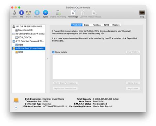Click the sidebar splitter handle dot
The height and width of the screenshot is (126, 156).
(x=48, y=59)
